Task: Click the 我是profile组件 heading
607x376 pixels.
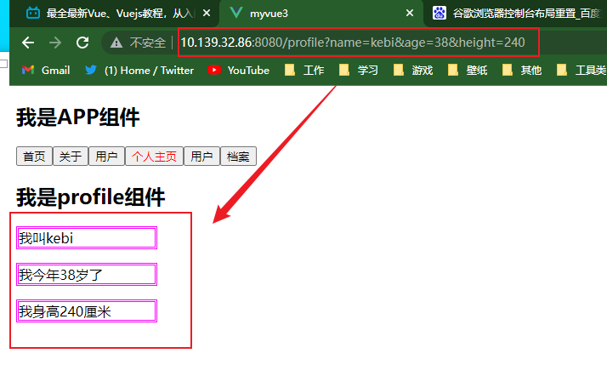Action: [91, 197]
